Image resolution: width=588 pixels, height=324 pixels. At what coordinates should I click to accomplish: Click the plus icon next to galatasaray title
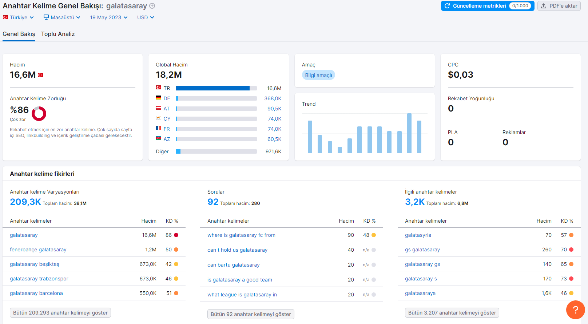click(152, 6)
